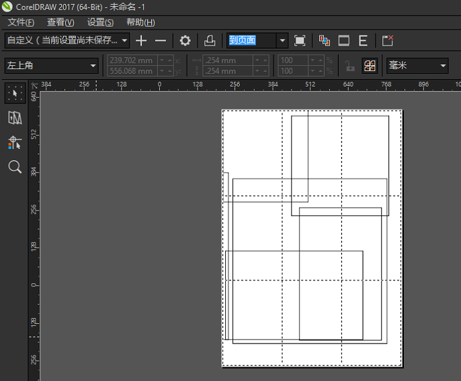Increase x position with stepper up arrow
This screenshot has width=461, height=381.
tap(169, 60)
